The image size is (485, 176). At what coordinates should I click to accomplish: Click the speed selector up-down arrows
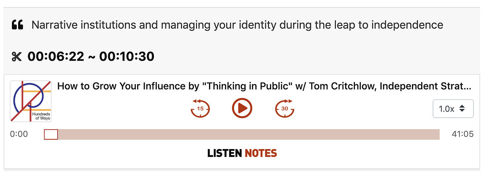click(x=462, y=109)
